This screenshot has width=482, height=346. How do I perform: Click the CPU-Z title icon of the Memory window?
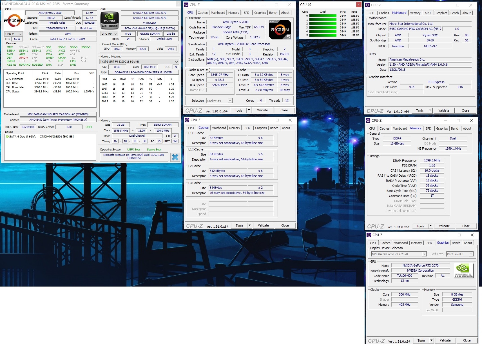[x=368, y=121]
